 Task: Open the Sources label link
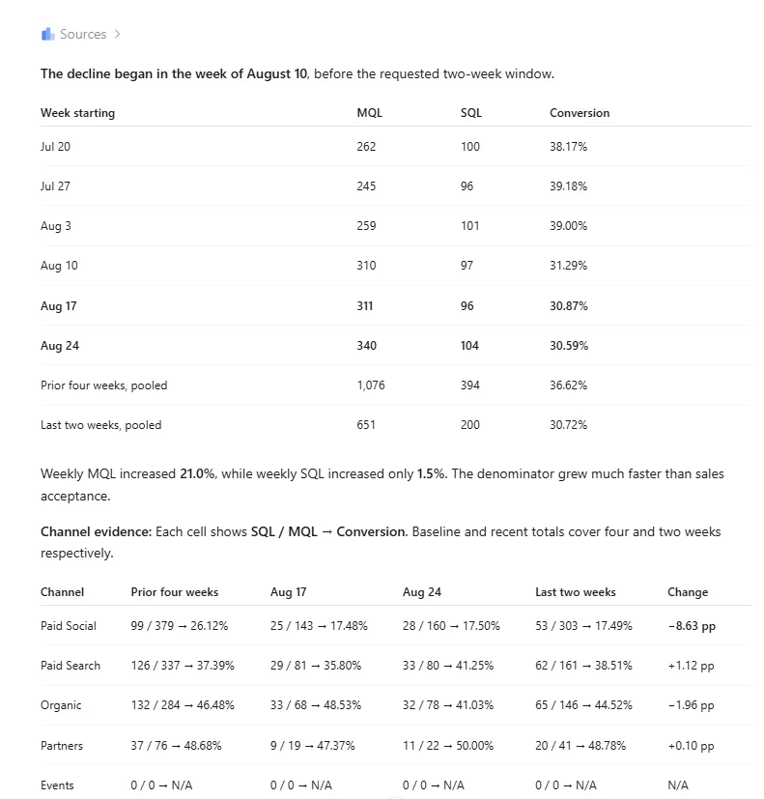click(x=83, y=34)
